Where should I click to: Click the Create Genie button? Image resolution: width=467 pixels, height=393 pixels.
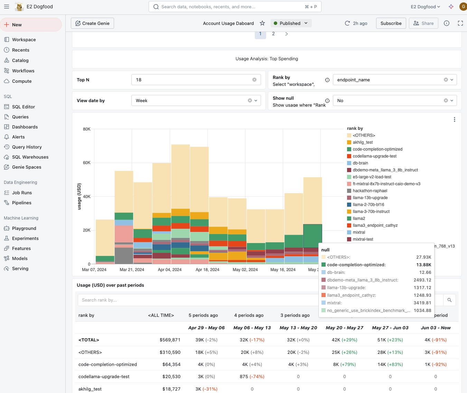click(x=92, y=23)
